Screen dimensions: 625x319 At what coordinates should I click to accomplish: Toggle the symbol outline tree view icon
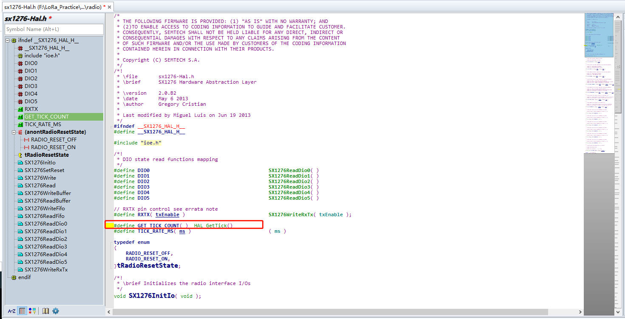23,311
